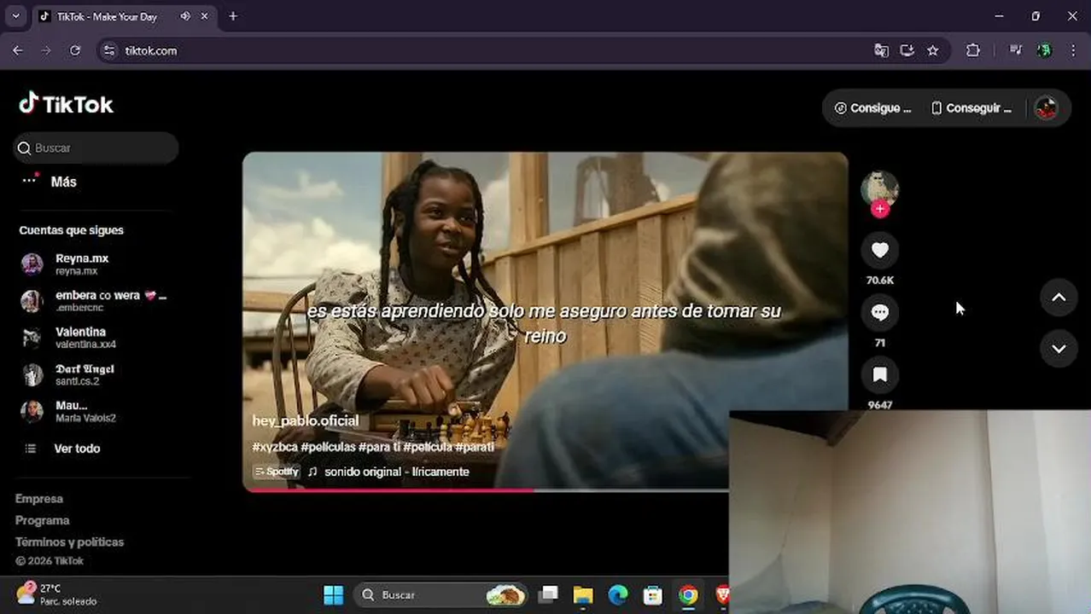1091x614 pixels.
Task: Mute the tab using the speaker icon
Action: pyautogui.click(x=185, y=16)
